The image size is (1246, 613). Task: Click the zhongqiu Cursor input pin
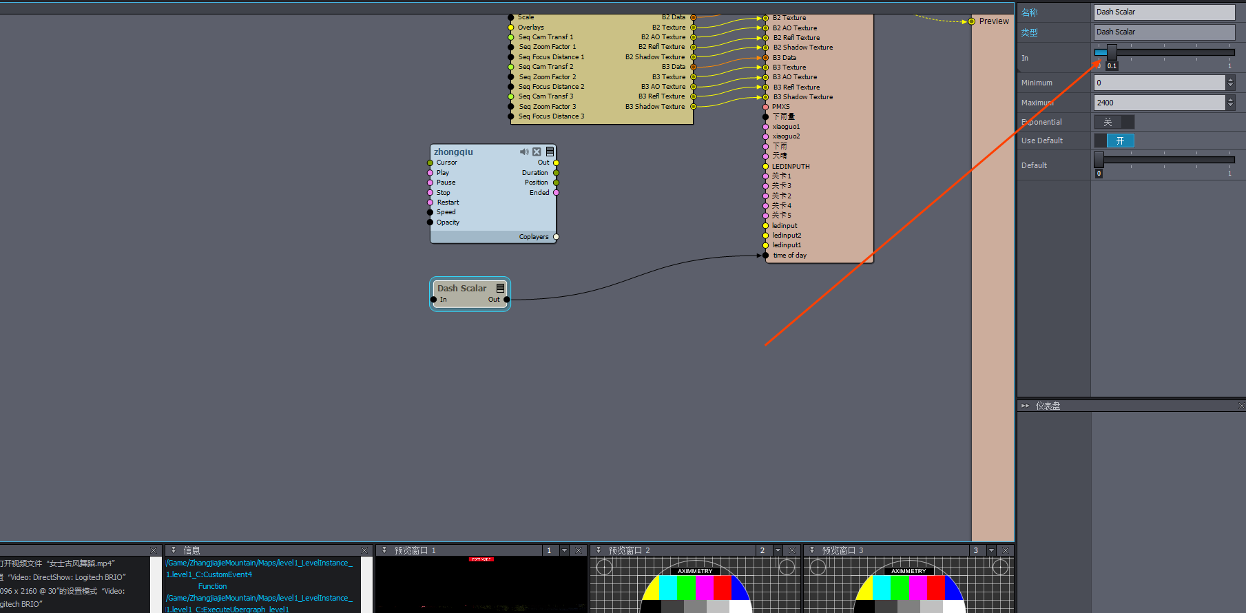tap(430, 163)
